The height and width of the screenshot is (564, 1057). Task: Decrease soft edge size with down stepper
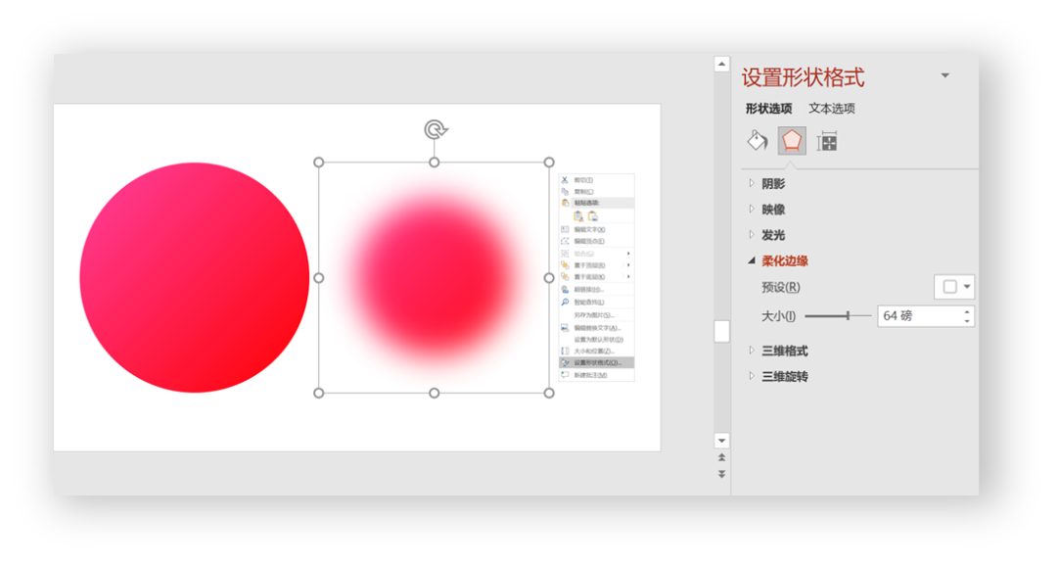point(967,321)
